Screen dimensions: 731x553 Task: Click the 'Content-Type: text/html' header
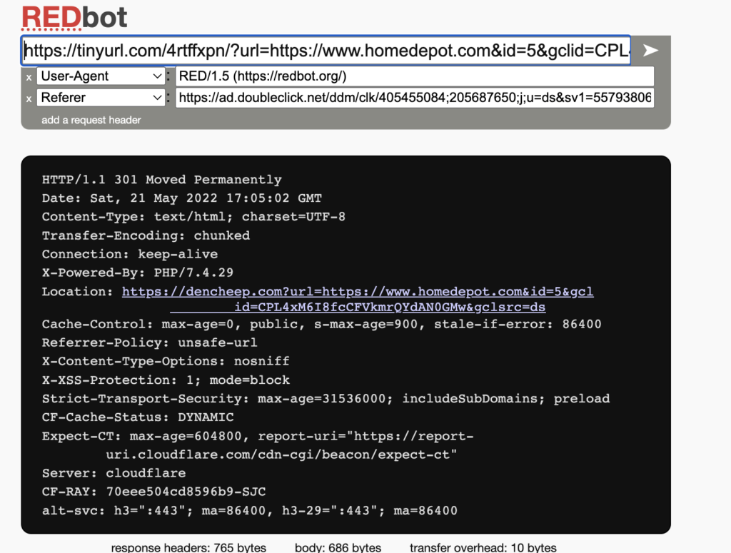pyautogui.click(x=193, y=217)
